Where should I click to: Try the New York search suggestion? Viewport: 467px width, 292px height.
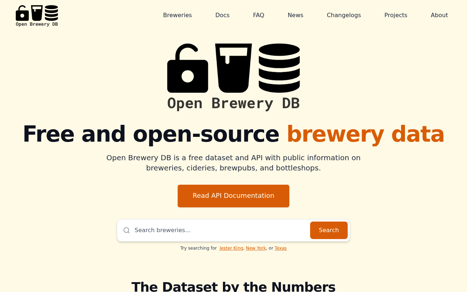pos(256,248)
